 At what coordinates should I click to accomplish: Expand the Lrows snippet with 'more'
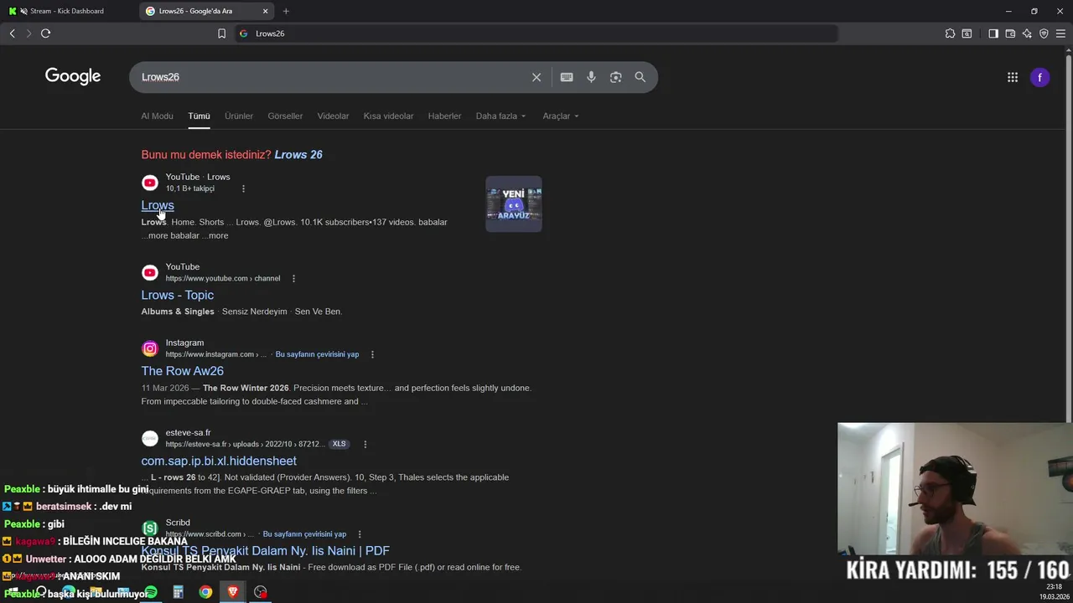tap(218, 235)
